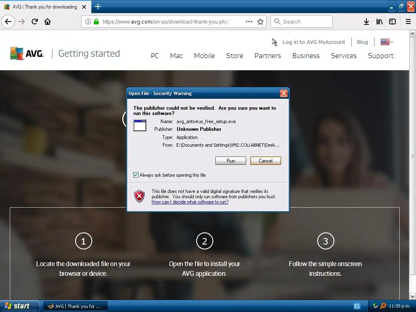Click the step 2 circle

[x=205, y=241]
